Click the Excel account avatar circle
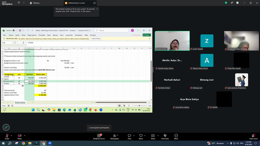 tap(132, 30)
